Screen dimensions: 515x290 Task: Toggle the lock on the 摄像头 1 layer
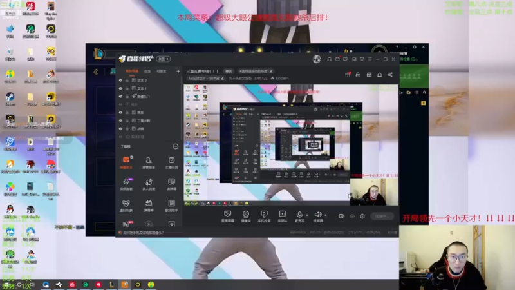pyautogui.click(x=127, y=96)
